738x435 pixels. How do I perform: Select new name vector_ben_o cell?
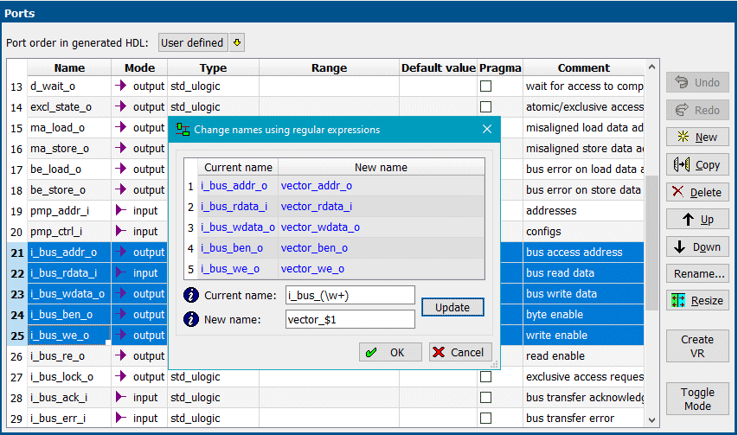pyautogui.click(x=382, y=248)
